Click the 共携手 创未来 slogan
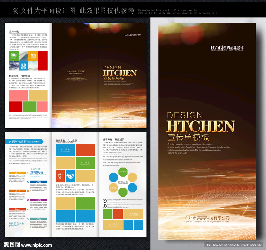Image resolution: width=266 pixels, height=250 pixels. [16, 223]
